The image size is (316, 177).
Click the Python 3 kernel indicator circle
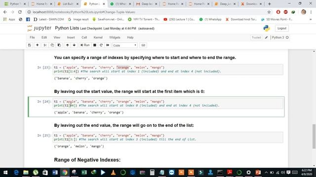[x=287, y=37]
